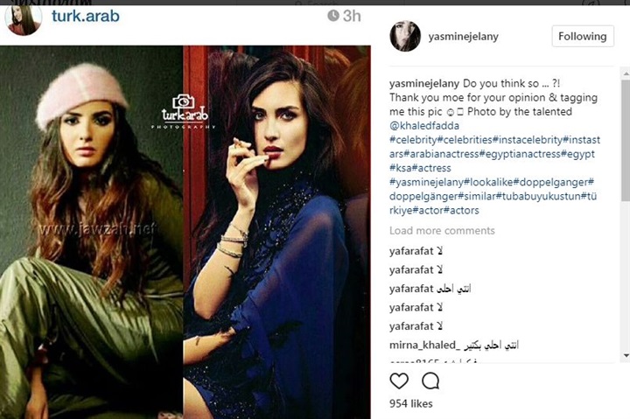
Task: Click the turk.arab camera watermark logo
Action: (x=185, y=111)
